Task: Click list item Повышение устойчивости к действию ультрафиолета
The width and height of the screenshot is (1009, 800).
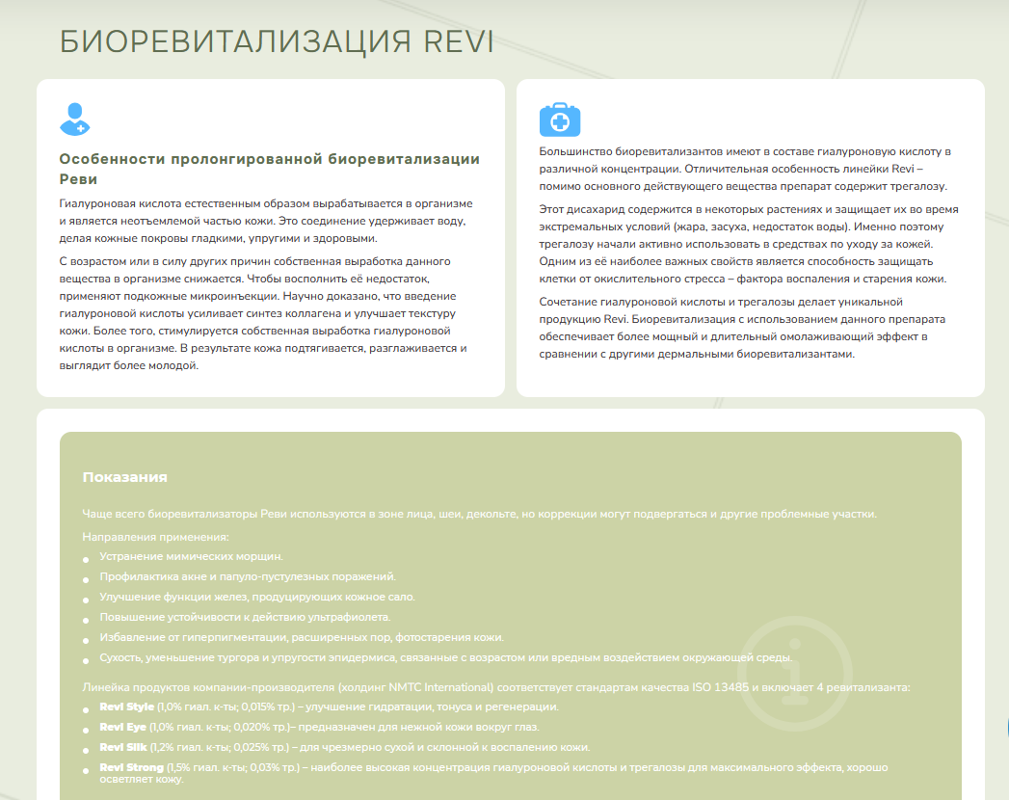Action: coord(245,617)
